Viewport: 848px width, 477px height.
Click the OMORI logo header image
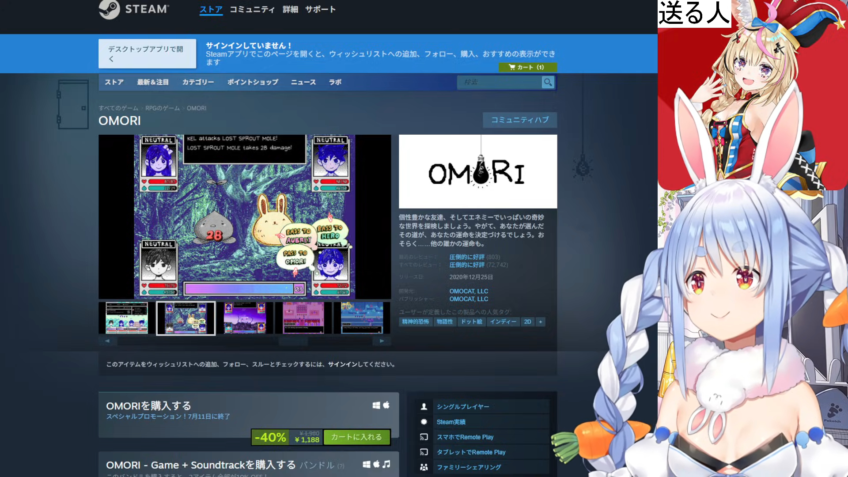[478, 171]
